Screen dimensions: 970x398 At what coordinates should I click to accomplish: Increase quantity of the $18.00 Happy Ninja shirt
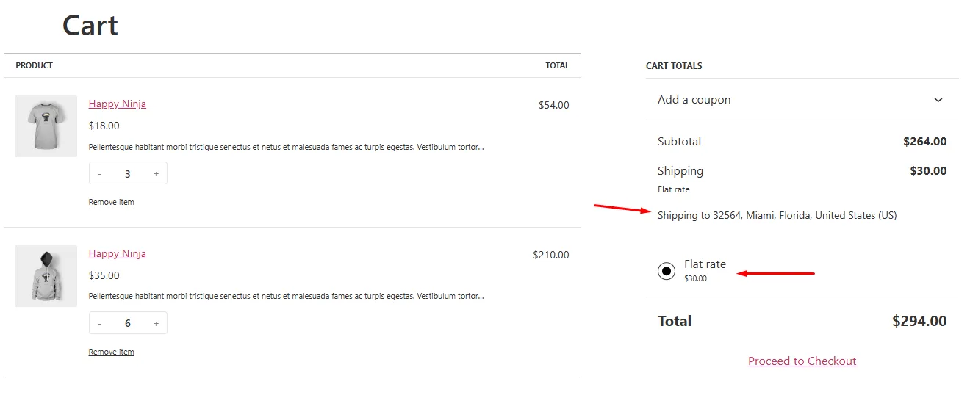(x=156, y=174)
